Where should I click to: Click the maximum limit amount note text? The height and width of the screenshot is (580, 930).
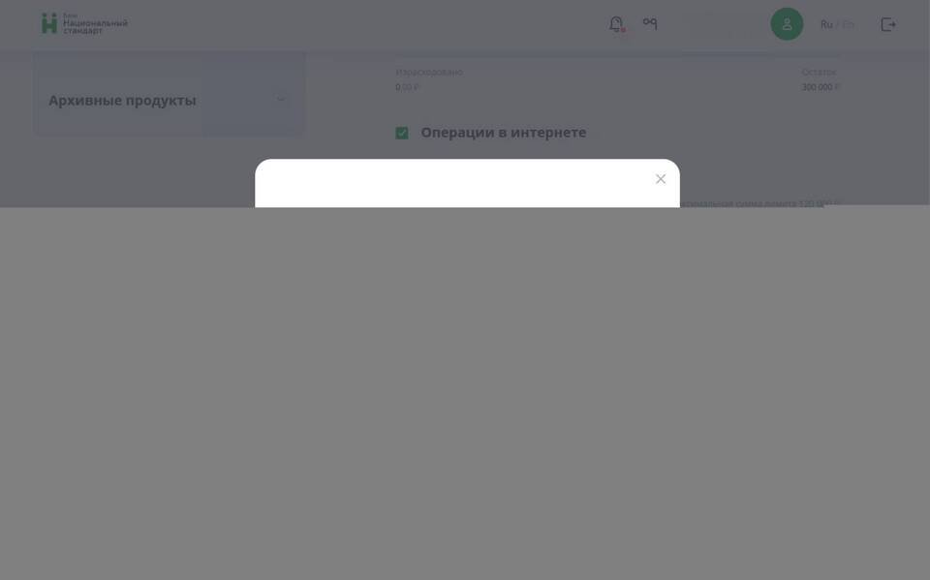(760, 203)
